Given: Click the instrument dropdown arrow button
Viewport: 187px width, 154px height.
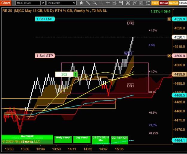Looking at the screenshot, I should 43,3.
